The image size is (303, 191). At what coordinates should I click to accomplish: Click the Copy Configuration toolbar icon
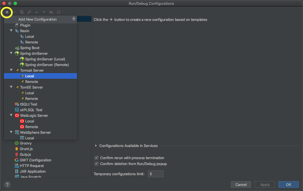[x=22, y=12]
